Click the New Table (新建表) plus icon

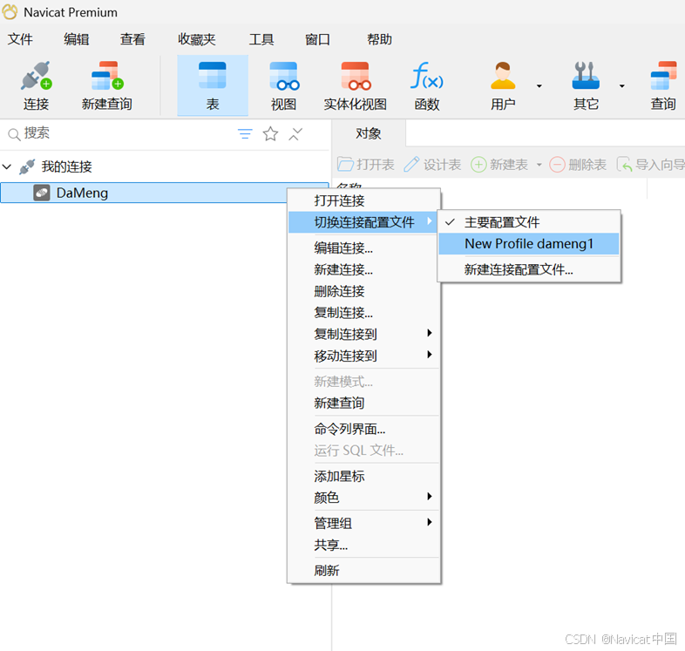click(478, 165)
